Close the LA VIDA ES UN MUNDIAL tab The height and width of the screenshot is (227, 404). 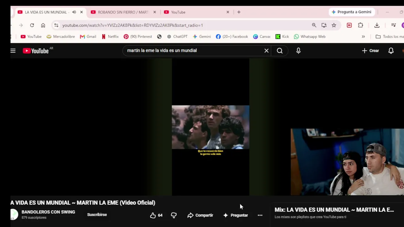(x=81, y=12)
